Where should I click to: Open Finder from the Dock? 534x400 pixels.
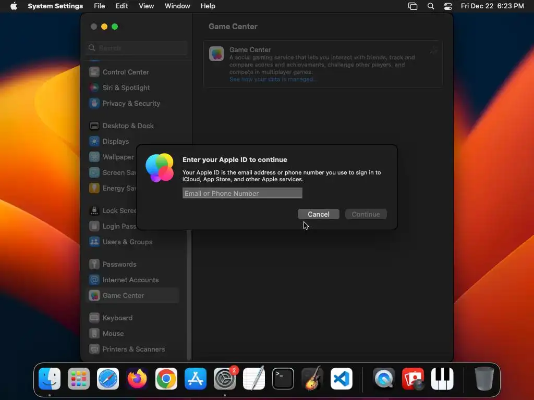tap(50, 379)
